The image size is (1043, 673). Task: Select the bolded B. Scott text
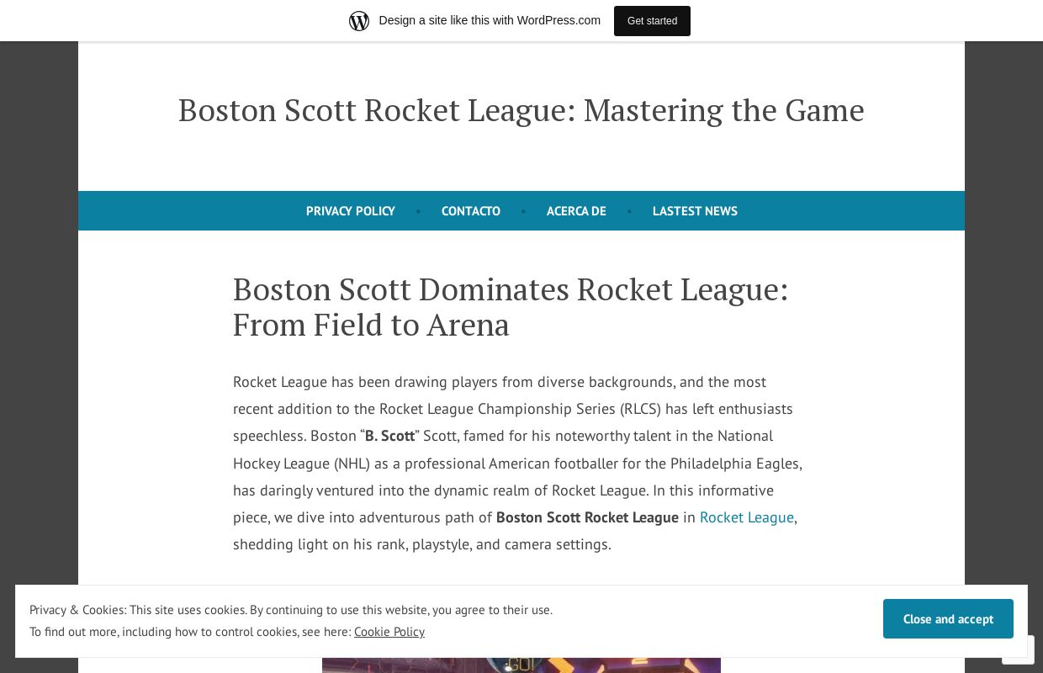(389, 436)
